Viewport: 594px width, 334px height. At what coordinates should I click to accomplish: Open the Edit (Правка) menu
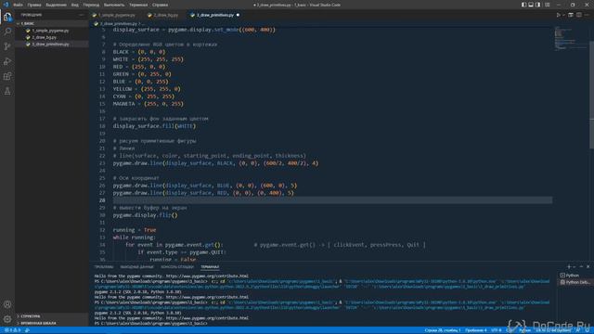click(x=34, y=5)
